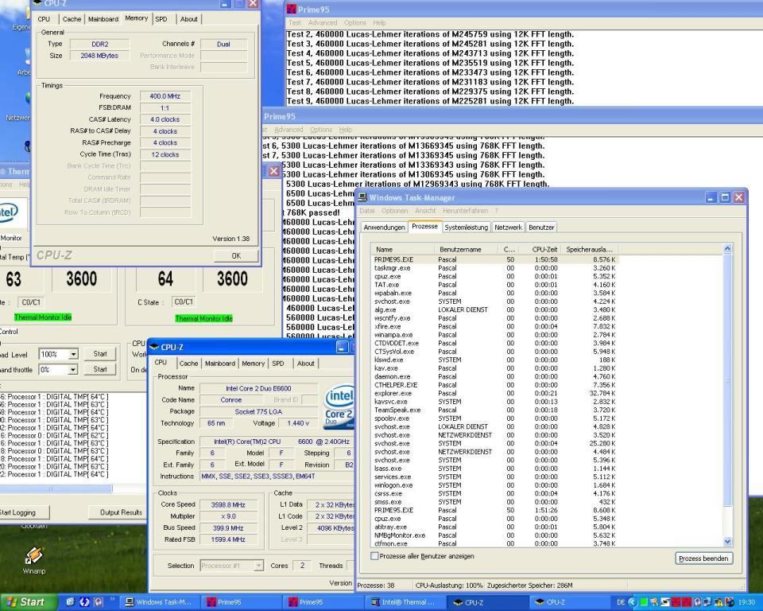Viewport: 763px width, 611px height.
Task: Click the 'Thermal Monitor Idle' label under 64
Action: point(204,318)
